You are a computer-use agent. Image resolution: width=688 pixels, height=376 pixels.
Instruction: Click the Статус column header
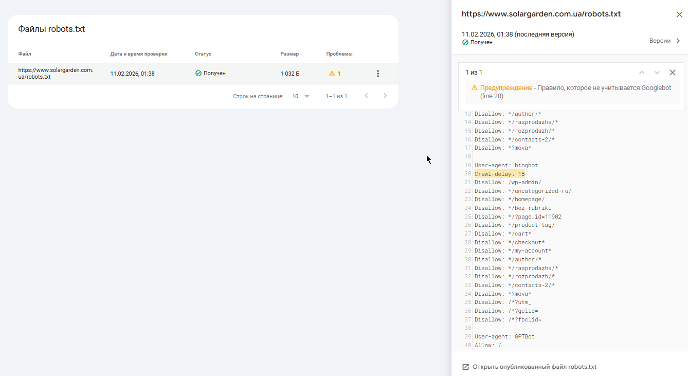pyautogui.click(x=203, y=54)
